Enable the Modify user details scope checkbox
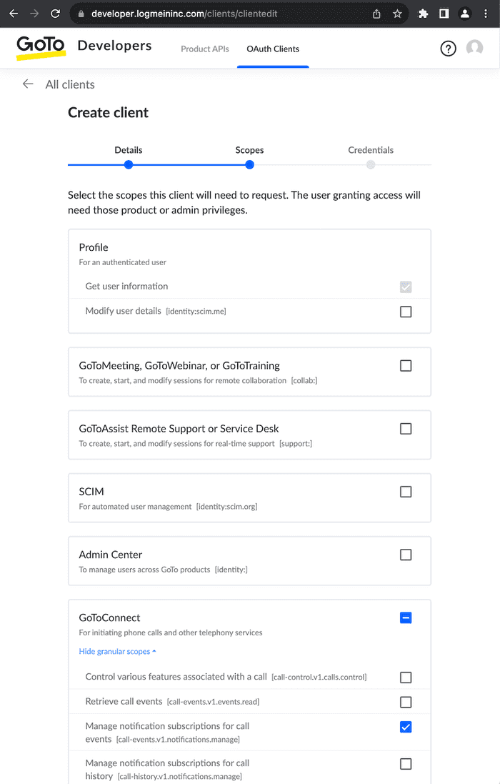 click(x=406, y=311)
